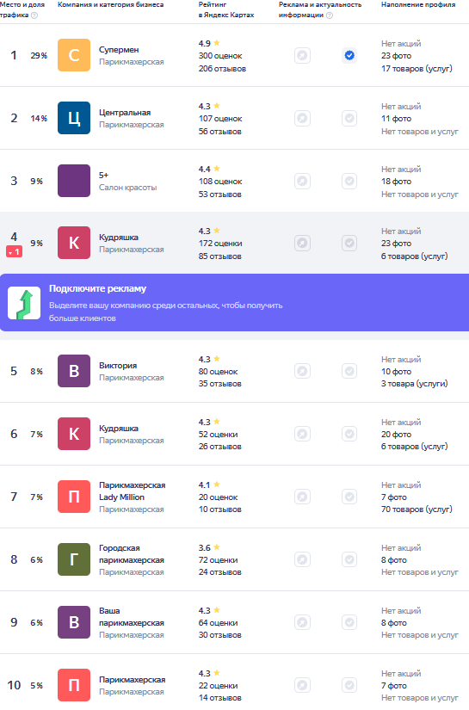Click the green arrow advertising icon
The width and height of the screenshot is (469, 710).
click(24, 303)
